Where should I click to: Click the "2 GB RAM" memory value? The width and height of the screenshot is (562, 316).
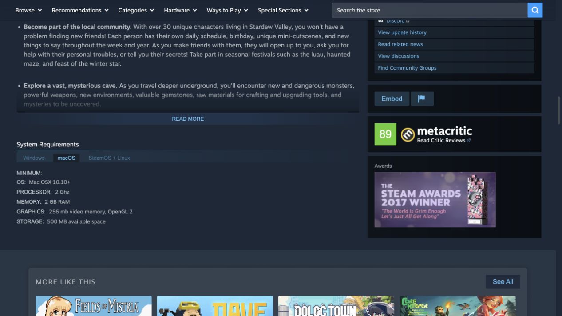pos(57,202)
